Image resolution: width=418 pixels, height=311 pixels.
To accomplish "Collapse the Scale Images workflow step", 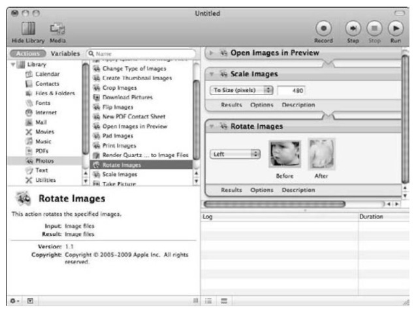I will coord(212,74).
